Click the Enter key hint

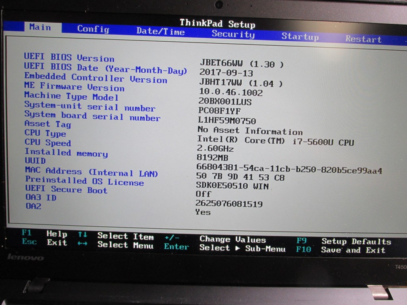click(x=176, y=246)
